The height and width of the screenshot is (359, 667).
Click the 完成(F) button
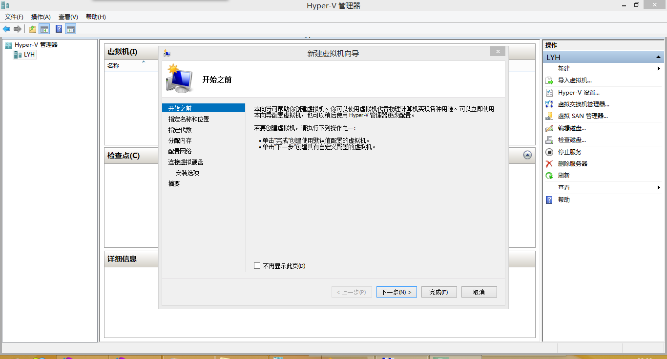(x=439, y=292)
